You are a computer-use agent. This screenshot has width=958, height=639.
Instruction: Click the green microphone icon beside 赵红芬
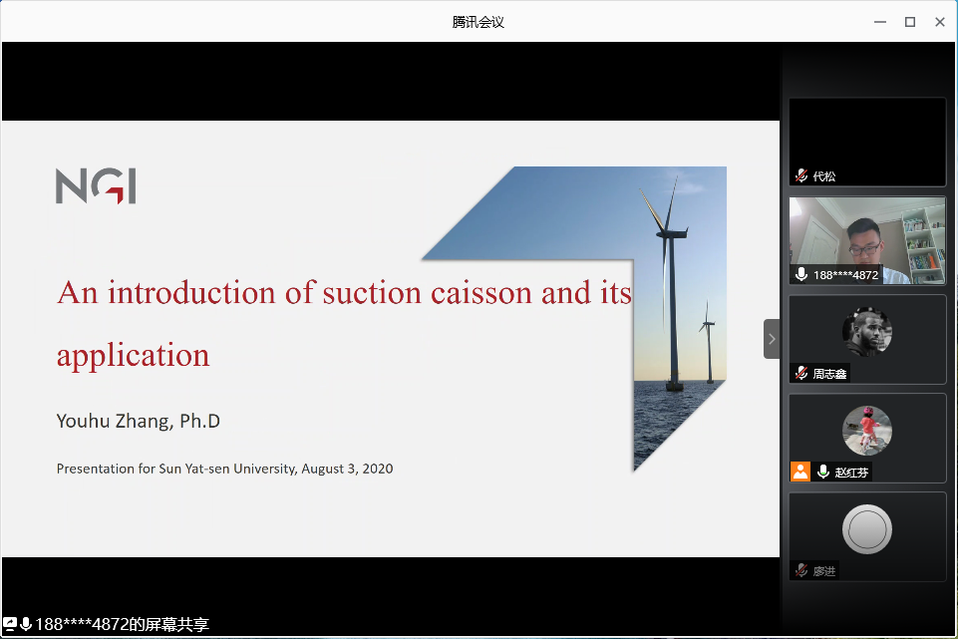click(x=823, y=472)
